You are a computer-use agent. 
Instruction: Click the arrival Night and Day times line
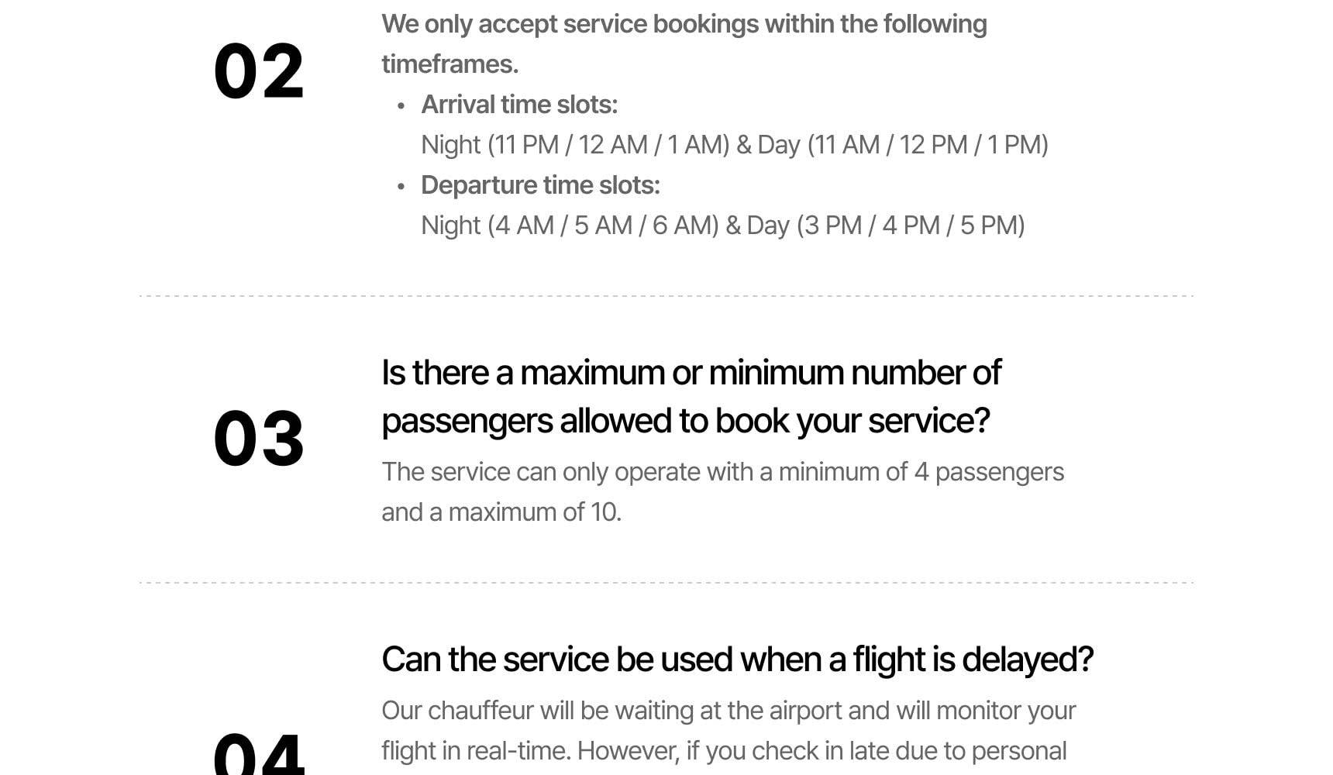[x=734, y=145]
